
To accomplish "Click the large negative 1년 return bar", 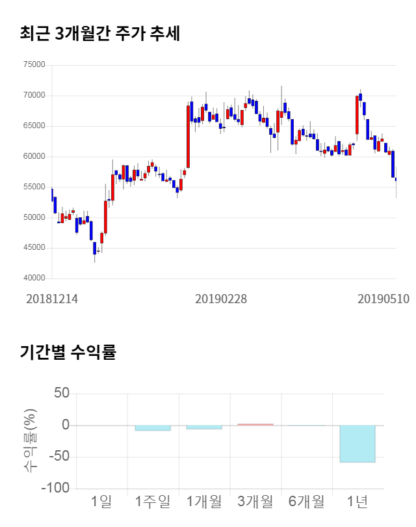I will coord(357,444).
